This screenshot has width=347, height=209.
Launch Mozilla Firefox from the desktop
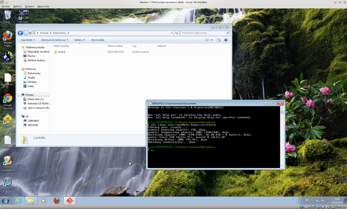pyautogui.click(x=7, y=39)
